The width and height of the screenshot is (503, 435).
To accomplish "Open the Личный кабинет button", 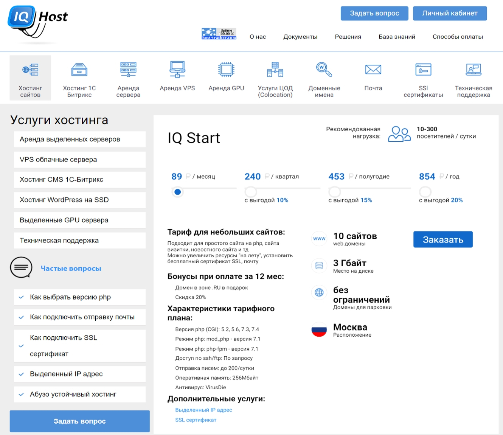I will click(x=450, y=13).
